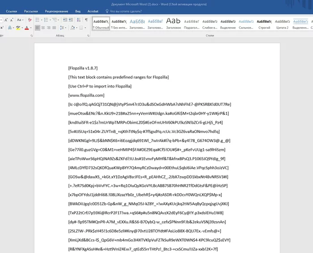Apply the Выделение style
The height and width of the screenshot is (253, 313).
228,24
